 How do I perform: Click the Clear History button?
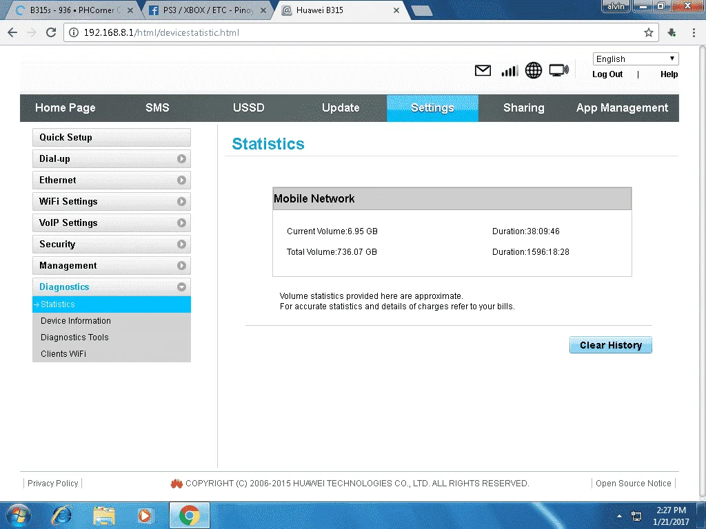pos(611,345)
